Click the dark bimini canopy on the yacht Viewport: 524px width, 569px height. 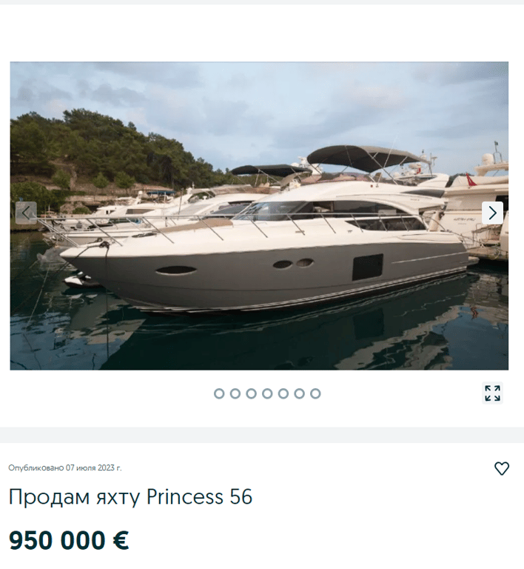click(363, 156)
